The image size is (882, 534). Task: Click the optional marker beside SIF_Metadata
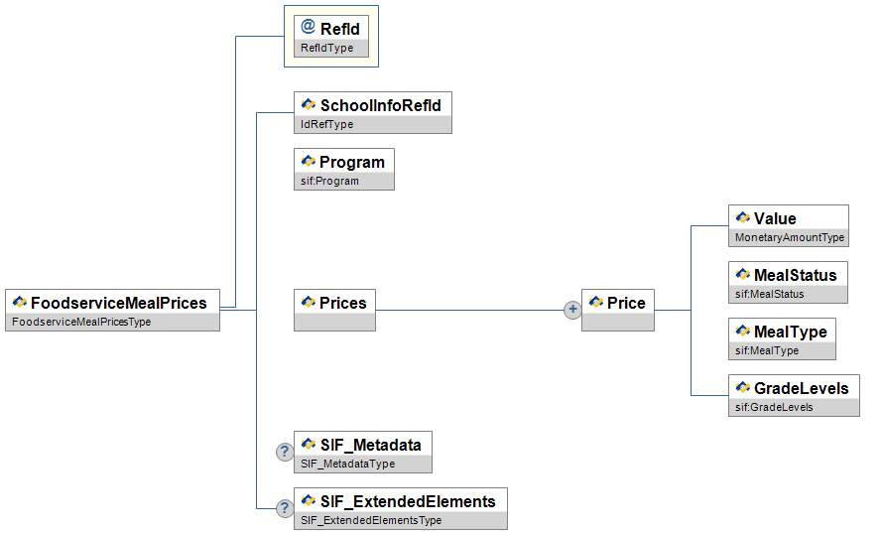285,452
